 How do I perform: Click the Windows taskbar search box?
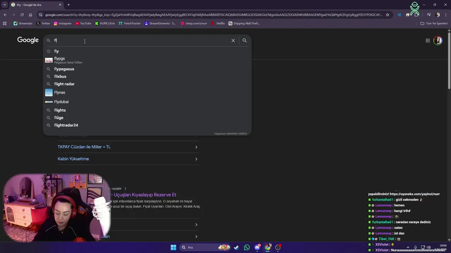(204, 247)
